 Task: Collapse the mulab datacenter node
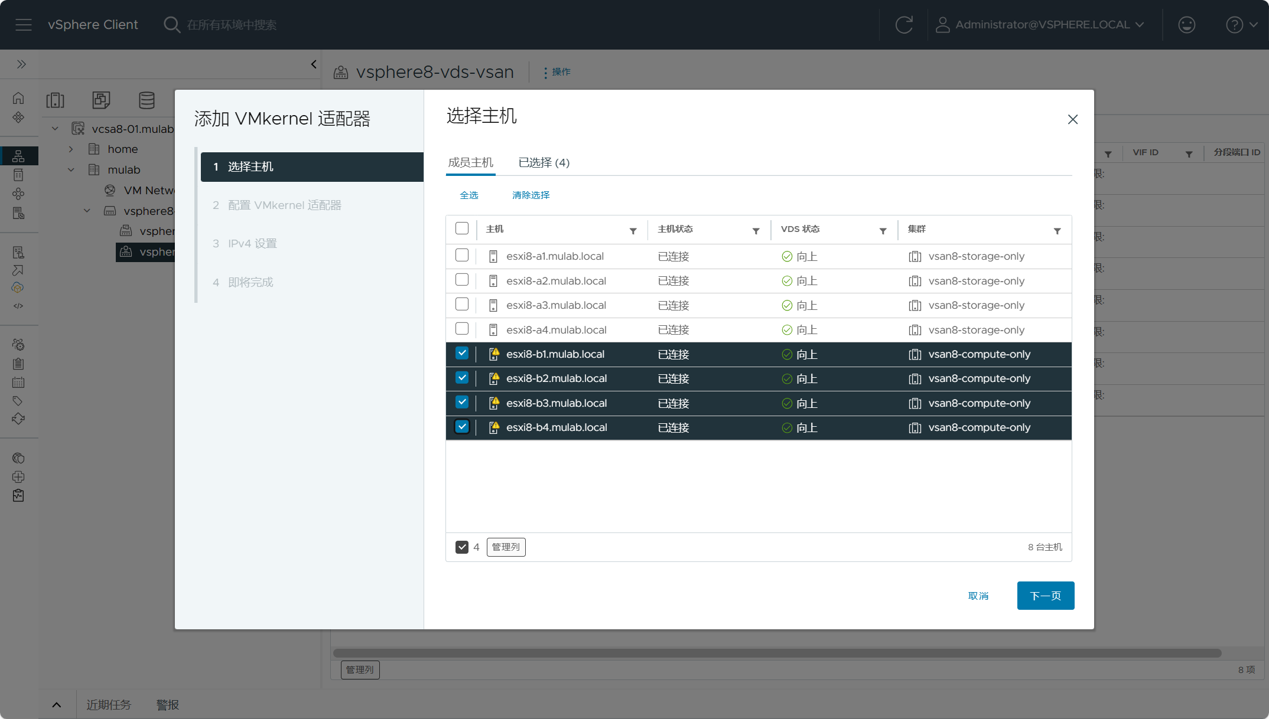pyautogui.click(x=71, y=169)
